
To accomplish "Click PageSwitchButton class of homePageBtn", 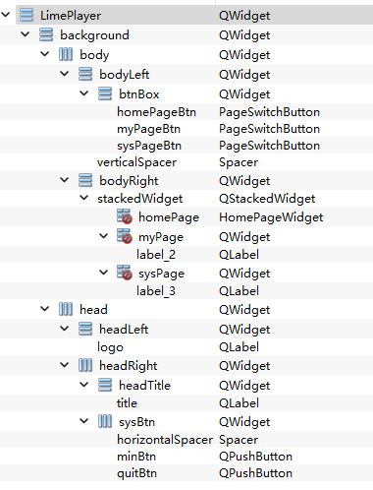I will pyautogui.click(x=269, y=112).
